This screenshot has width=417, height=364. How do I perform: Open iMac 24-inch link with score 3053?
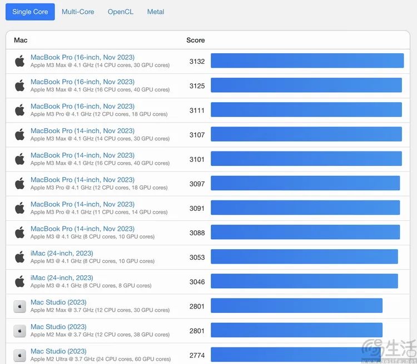pos(62,253)
